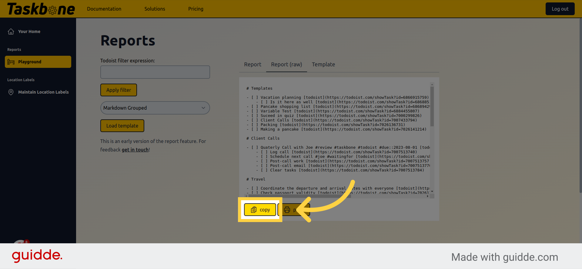Viewport: 582px width, 269px height.
Task: Click the location pin icon
Action: point(11,92)
